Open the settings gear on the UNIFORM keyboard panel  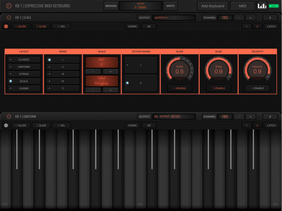tap(6, 125)
